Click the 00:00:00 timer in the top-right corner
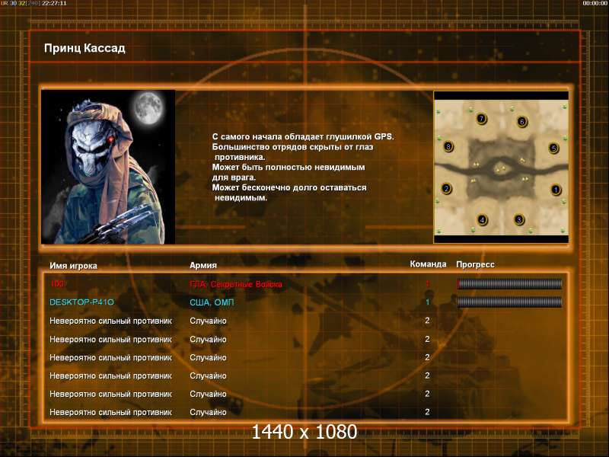This screenshot has height=457, width=609. 595,3
